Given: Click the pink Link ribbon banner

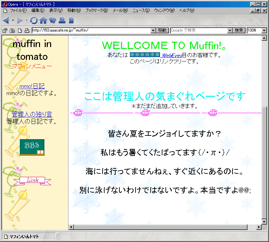Looking at the screenshot, I should coord(32,181).
